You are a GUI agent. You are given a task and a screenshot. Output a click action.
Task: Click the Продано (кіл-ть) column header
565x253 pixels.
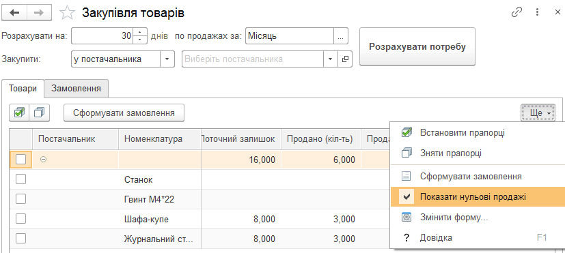tap(321, 139)
